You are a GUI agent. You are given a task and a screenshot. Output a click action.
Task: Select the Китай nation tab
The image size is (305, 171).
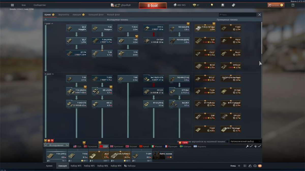point(144,146)
